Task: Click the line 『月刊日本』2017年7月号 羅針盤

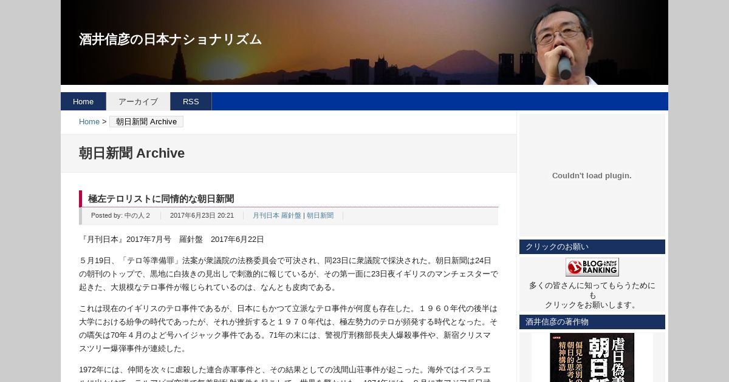Action: tap(171, 240)
